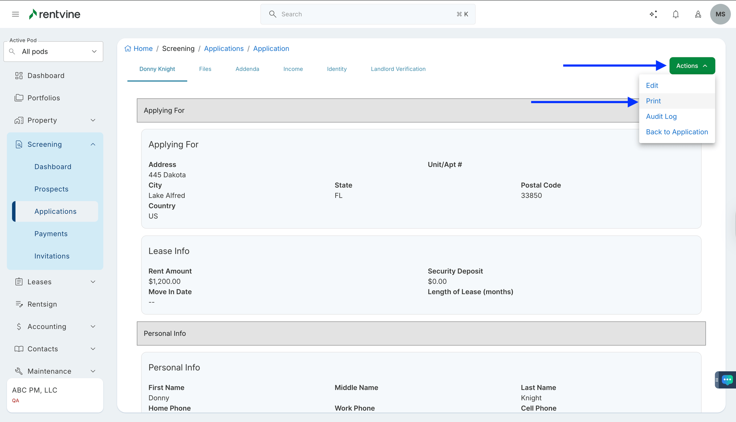This screenshot has height=422, width=736.
Task: Expand the Accounting sidebar section
Action: 55,327
